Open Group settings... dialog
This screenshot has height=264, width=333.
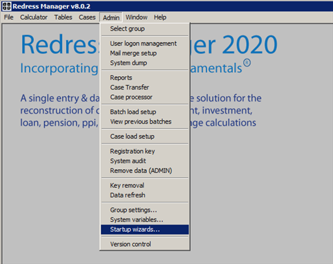click(145, 210)
